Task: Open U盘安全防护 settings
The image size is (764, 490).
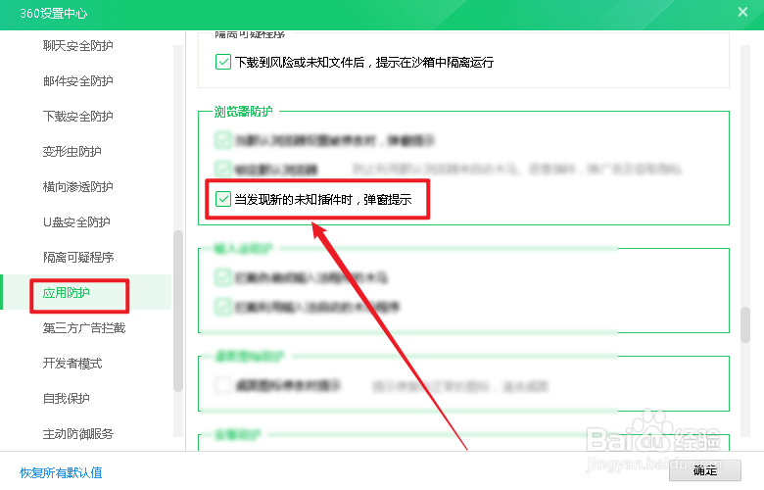Action: [x=76, y=221]
